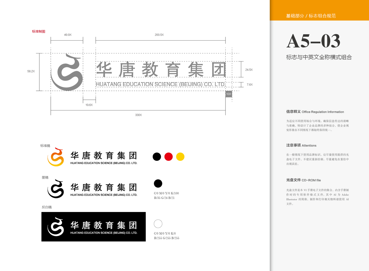The width and height of the screenshot is (369, 271).
Task: Click 华唐教育集团 in the 墨稿 version
Action: tap(104, 187)
